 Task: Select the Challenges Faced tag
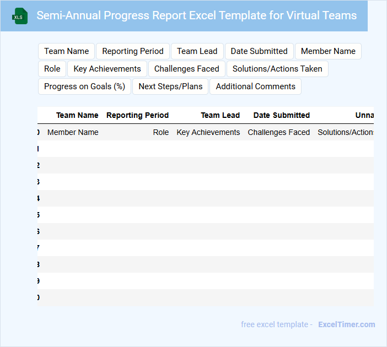(186, 69)
